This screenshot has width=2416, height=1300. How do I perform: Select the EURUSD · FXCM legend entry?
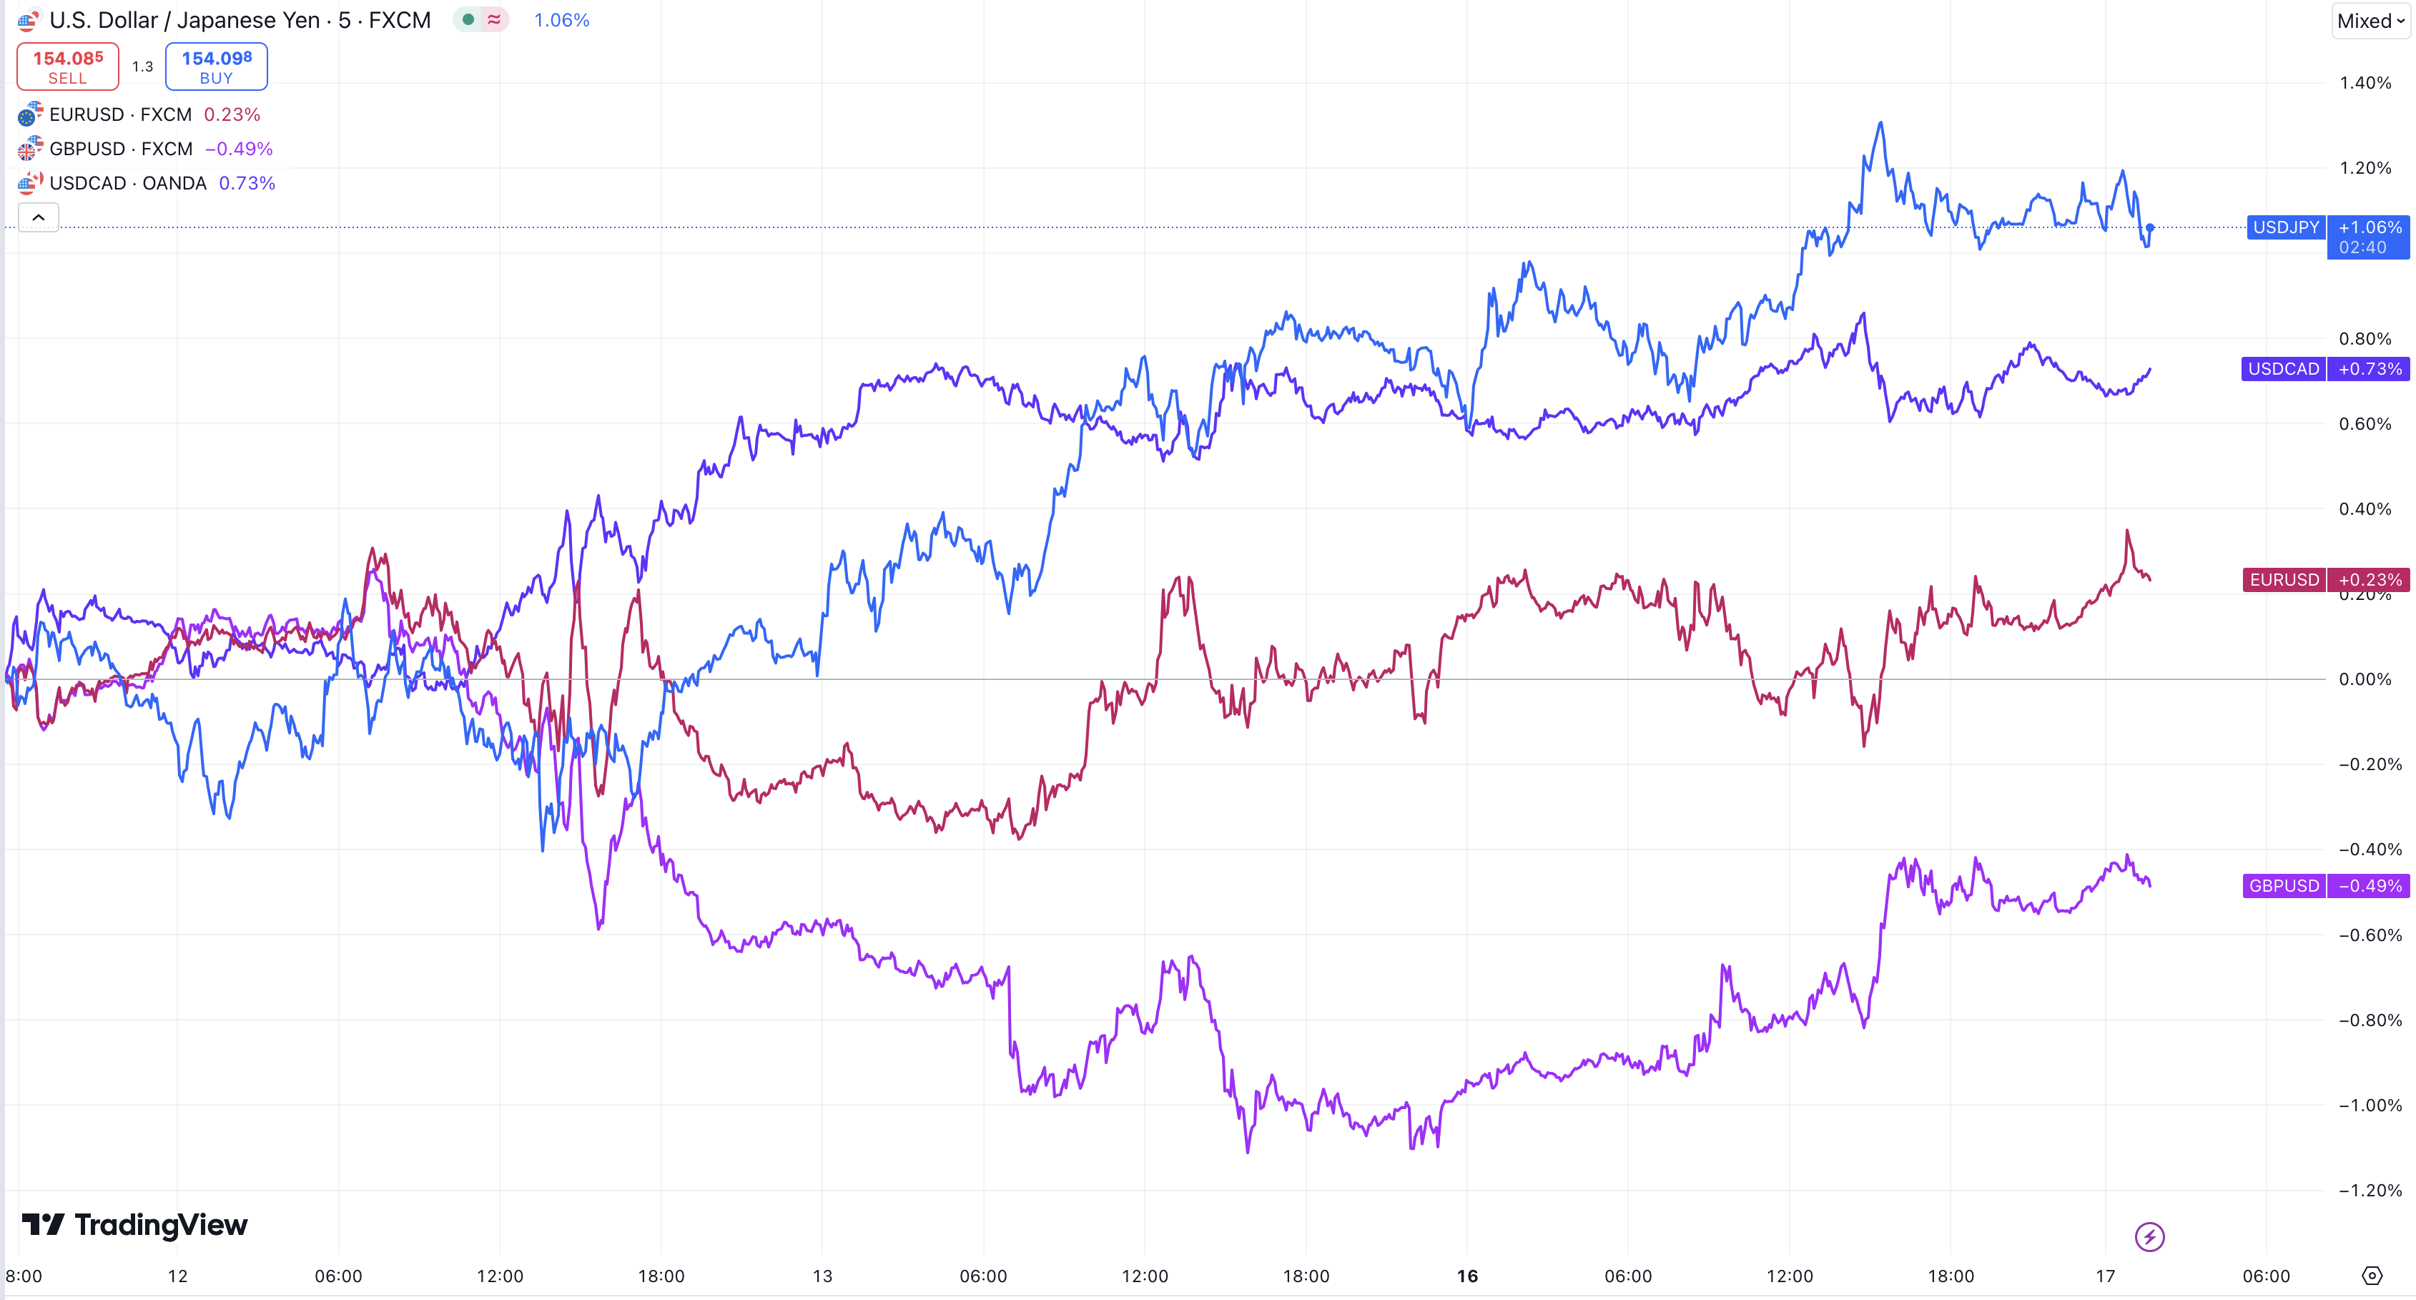click(x=120, y=114)
